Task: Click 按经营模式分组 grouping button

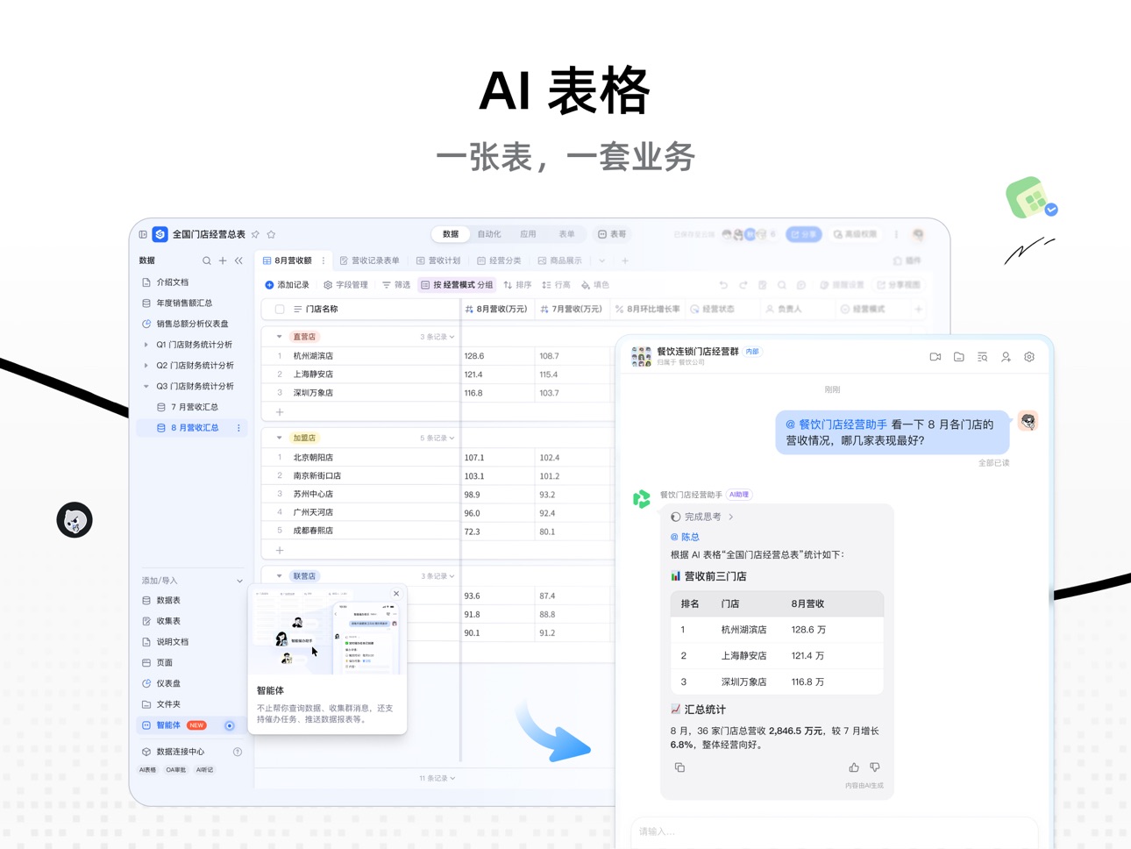Action: (457, 285)
